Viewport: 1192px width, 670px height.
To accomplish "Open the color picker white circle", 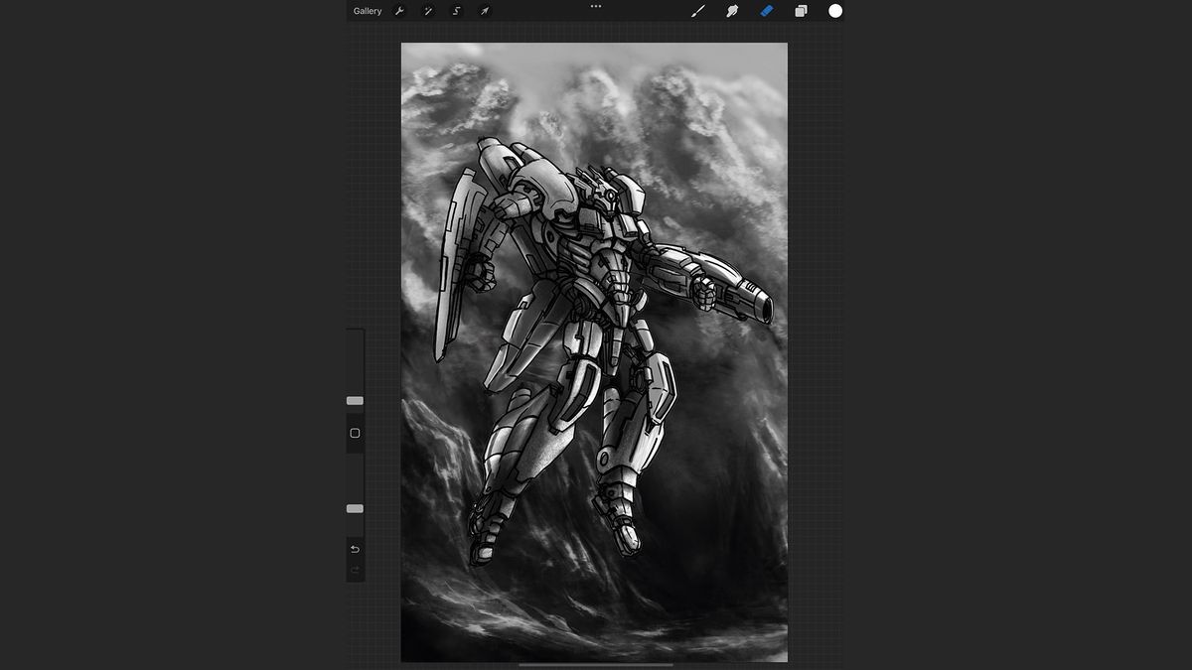I will [832, 11].
